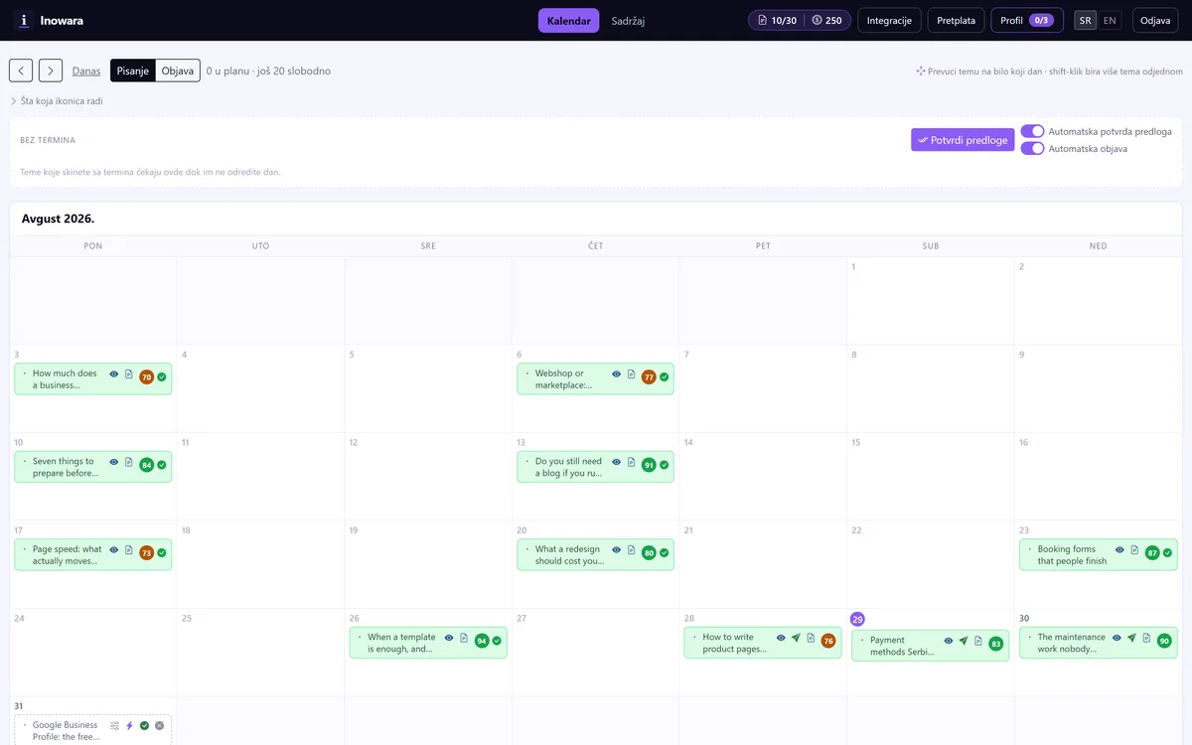This screenshot has width=1192, height=745.
Task: Open document icon on "Do you still need a blog" card
Action: click(631, 462)
